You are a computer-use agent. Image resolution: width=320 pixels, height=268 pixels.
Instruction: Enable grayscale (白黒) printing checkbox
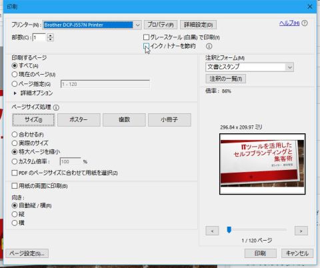click(x=146, y=37)
